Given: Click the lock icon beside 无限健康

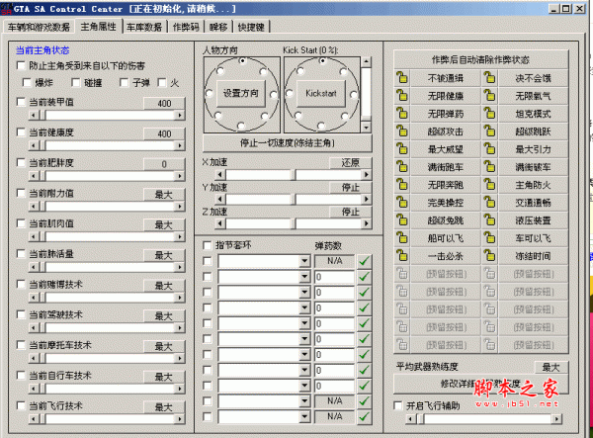Looking at the screenshot, I should point(402,96).
